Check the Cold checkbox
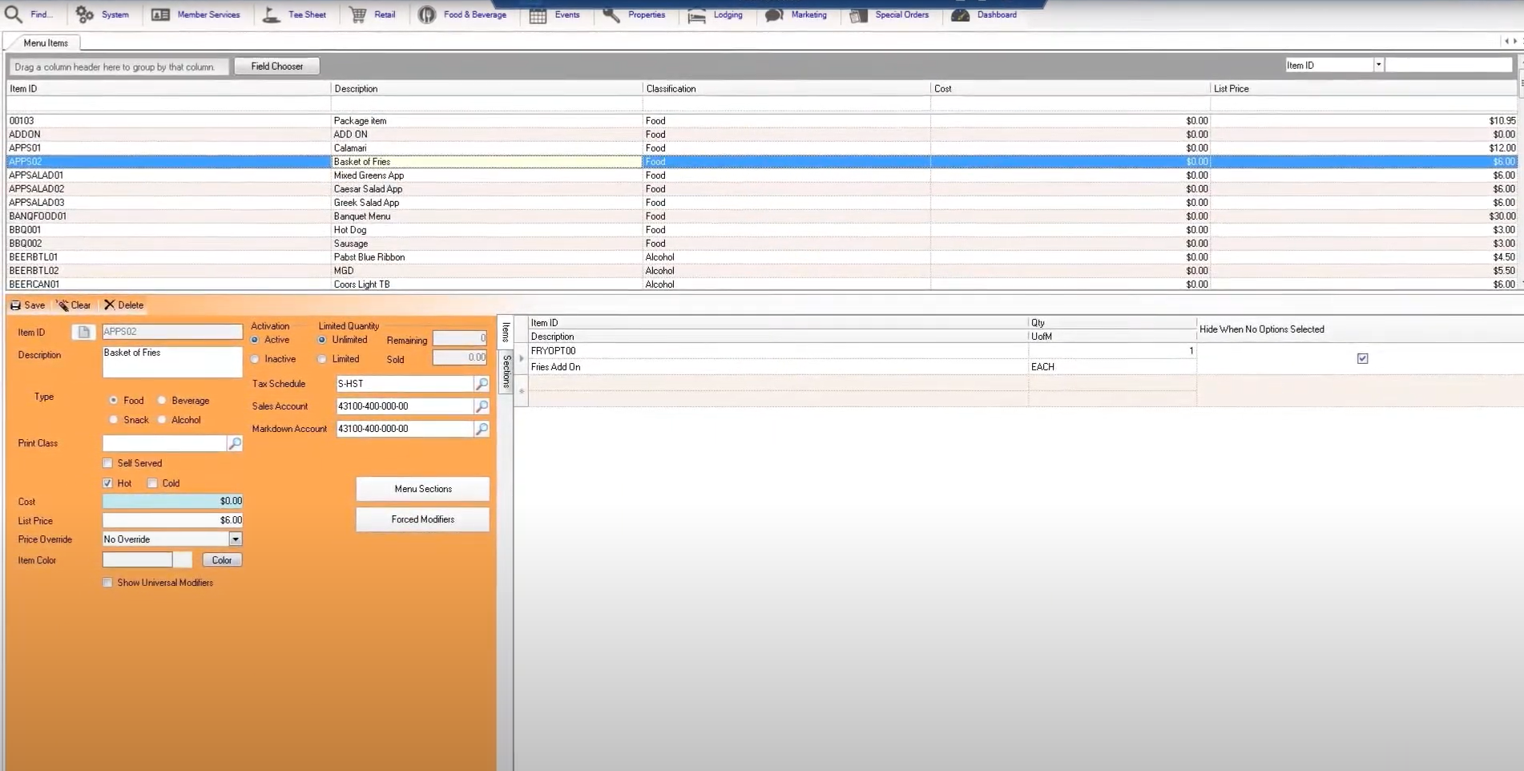This screenshot has height=771, width=1524. tap(151, 483)
